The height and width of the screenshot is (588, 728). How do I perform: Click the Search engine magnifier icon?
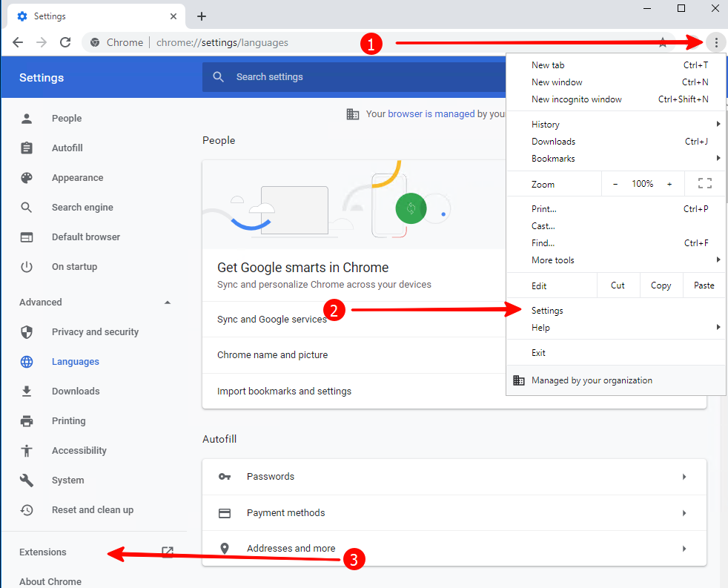tap(27, 207)
